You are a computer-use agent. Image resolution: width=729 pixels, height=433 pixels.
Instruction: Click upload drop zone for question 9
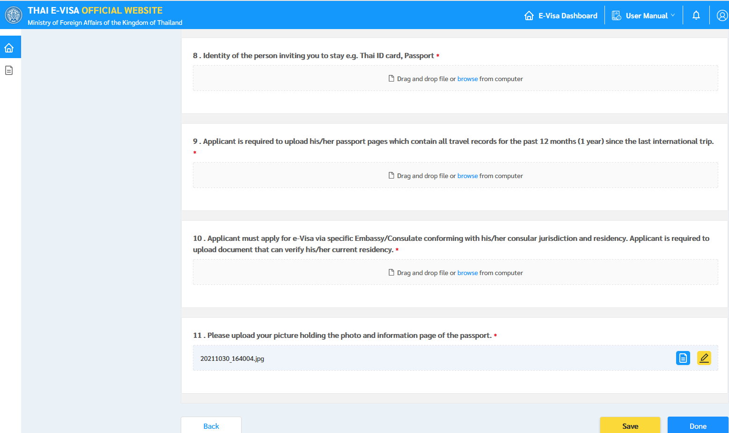click(x=455, y=175)
